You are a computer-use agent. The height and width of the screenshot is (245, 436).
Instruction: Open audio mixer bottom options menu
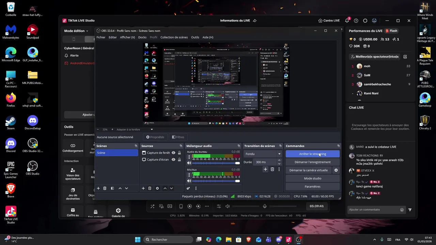(x=196, y=188)
